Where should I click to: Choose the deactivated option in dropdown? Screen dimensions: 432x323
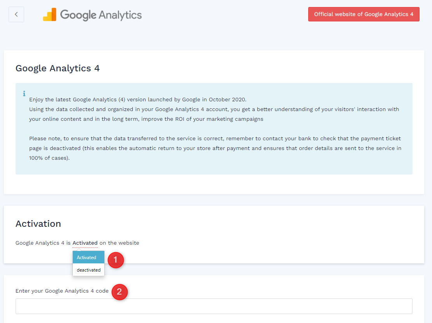point(88,270)
